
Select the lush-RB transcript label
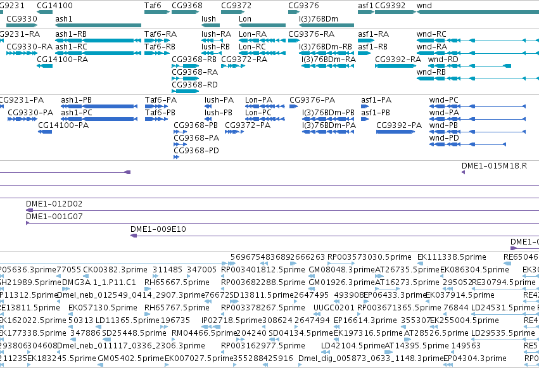[x=215, y=47]
